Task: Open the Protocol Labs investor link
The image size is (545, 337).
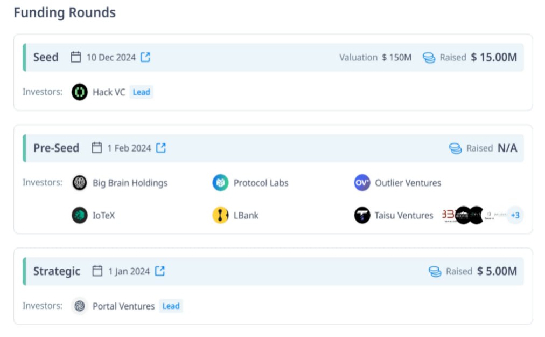Action: click(x=261, y=183)
